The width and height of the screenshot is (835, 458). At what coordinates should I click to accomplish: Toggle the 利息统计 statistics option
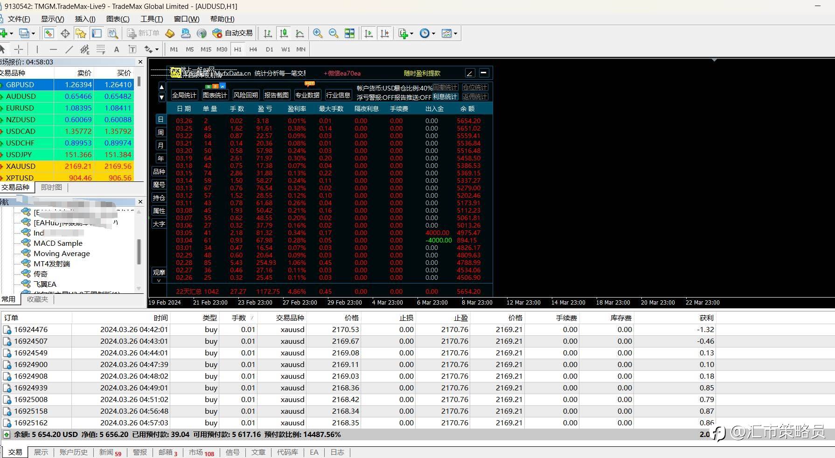point(445,97)
